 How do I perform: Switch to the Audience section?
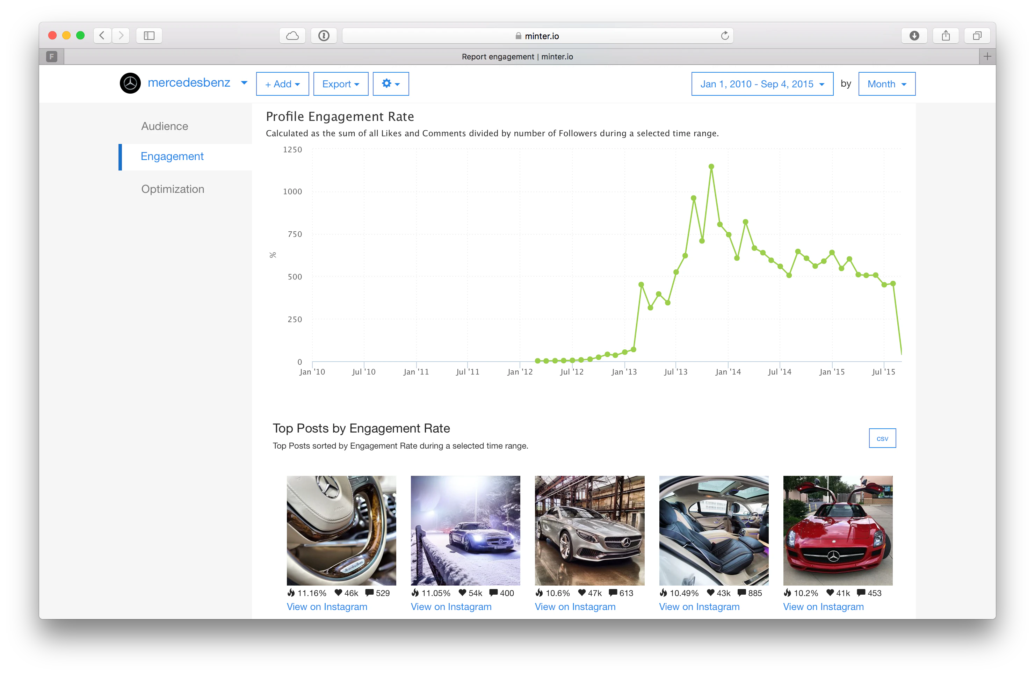[164, 126]
